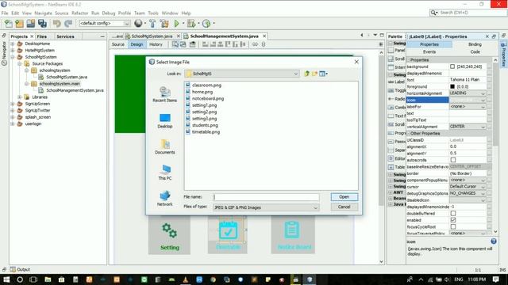The width and height of the screenshot is (508, 285).
Task: Click the Profile Project icon
Action: click(206, 23)
